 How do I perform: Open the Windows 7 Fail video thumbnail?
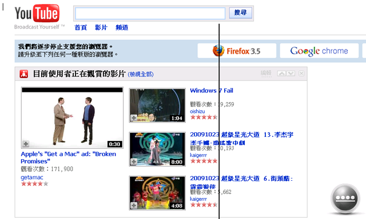tap(157, 105)
